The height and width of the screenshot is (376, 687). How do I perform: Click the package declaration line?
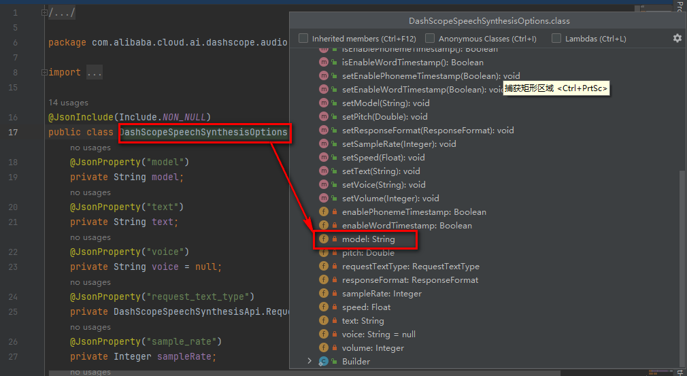[168, 42]
